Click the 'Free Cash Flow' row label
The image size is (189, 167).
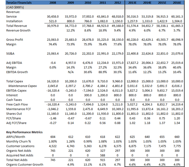point(17,104)
